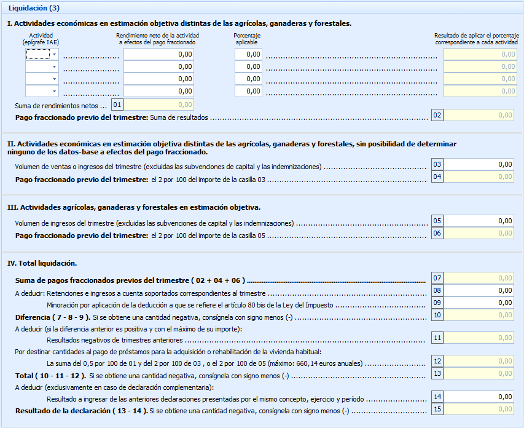Click the second row Resultado de aplicar porcentaje field
This screenshot has width=524, height=428.
[x=480, y=66]
